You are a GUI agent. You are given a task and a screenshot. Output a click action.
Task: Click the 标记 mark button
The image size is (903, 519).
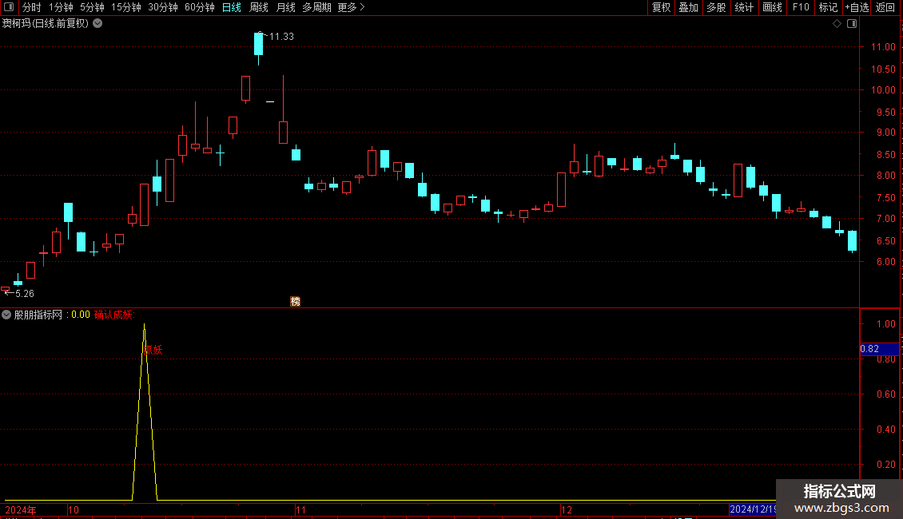828,7
